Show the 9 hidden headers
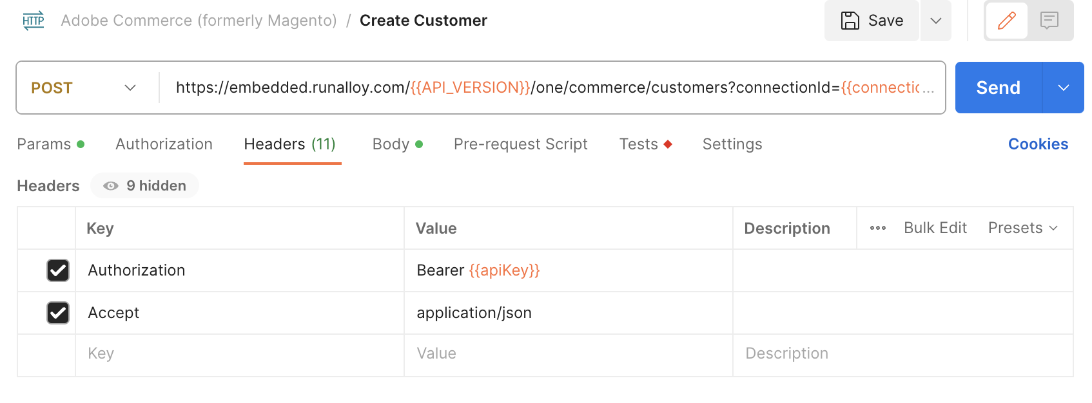Screen dimensions: 1092x403 point(145,186)
